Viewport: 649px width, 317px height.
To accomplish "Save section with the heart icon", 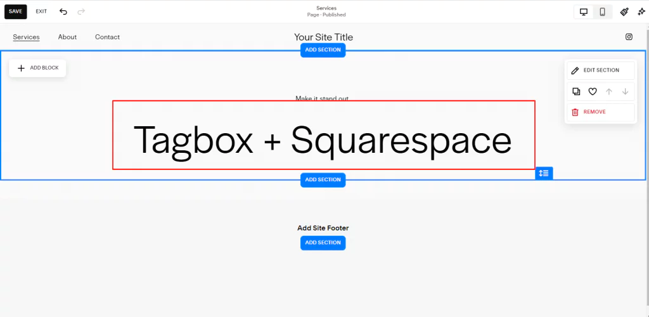I will coord(593,91).
